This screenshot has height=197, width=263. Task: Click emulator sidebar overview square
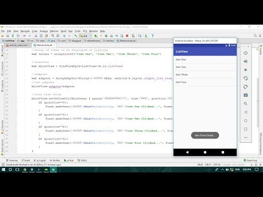pos(245,129)
